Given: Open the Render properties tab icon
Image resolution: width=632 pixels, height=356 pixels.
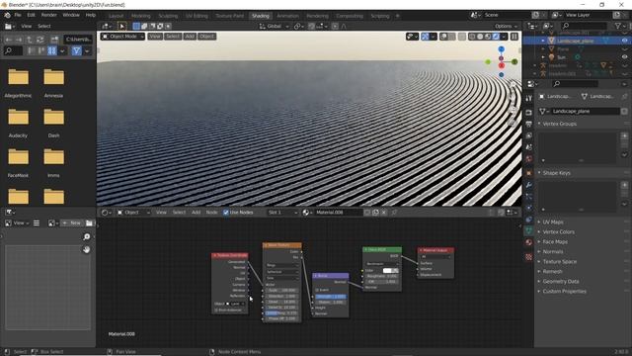Looking at the screenshot, I should click(x=529, y=112).
